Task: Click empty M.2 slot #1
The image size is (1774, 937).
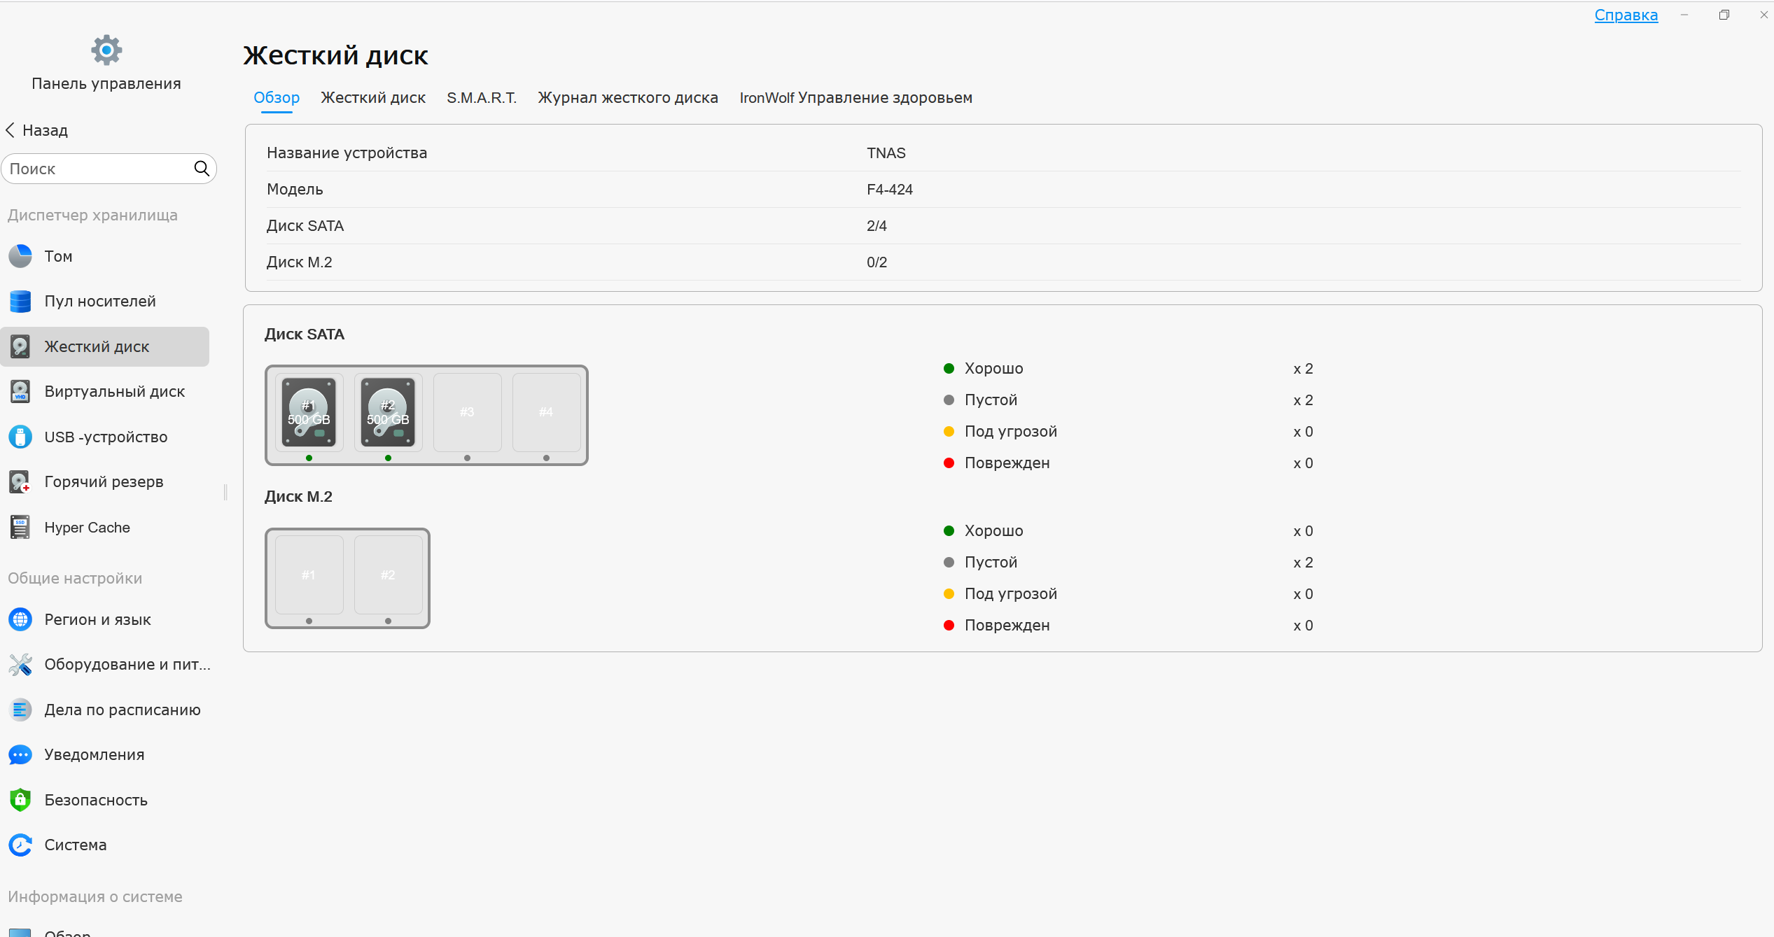Action: click(309, 575)
